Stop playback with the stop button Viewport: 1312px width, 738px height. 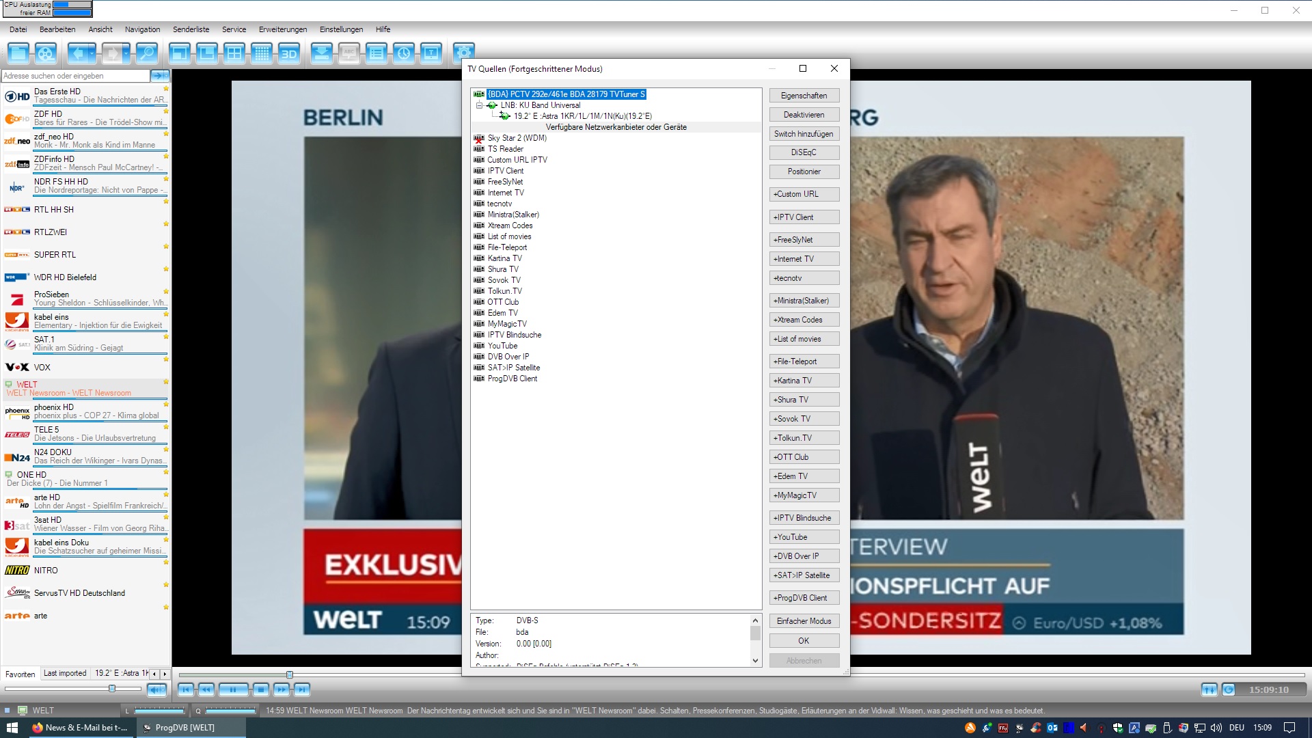coord(260,689)
